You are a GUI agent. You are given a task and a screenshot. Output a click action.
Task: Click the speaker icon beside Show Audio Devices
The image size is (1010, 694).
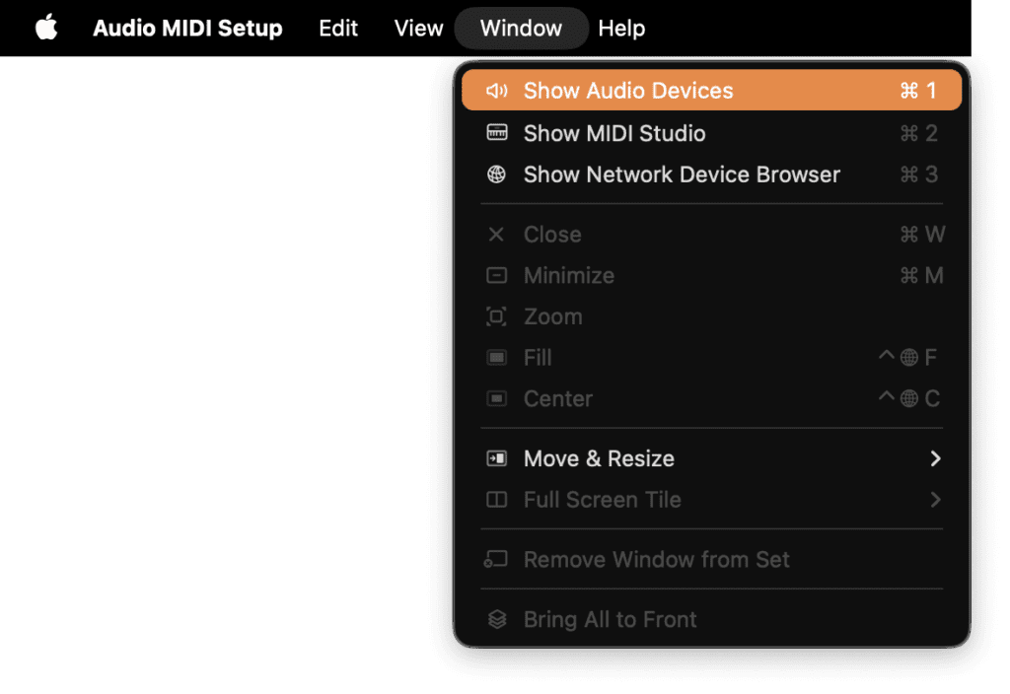coord(497,91)
